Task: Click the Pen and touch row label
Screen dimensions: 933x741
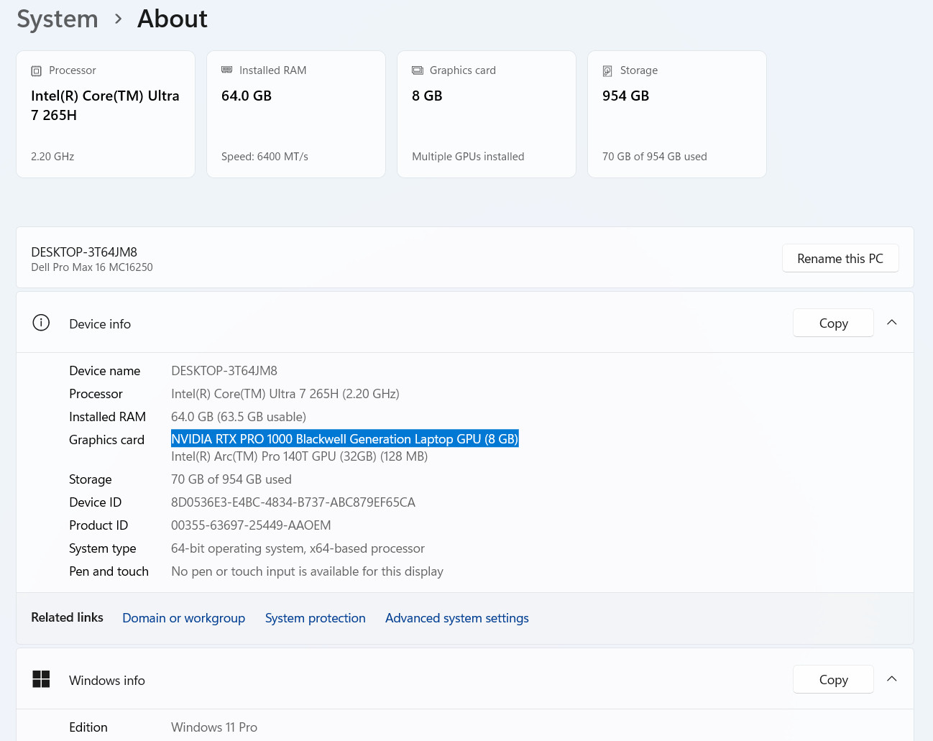Action: 109,571
